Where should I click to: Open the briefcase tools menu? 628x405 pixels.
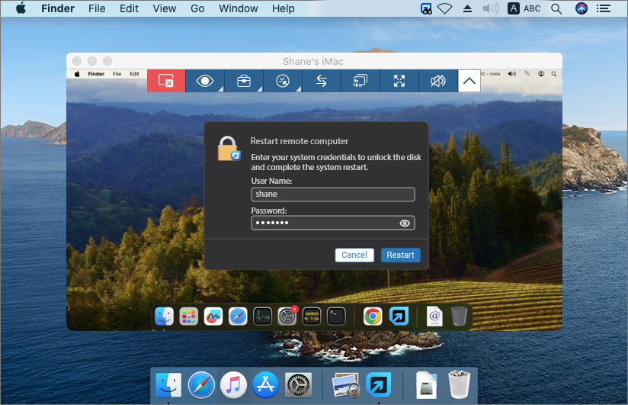pyautogui.click(x=244, y=81)
